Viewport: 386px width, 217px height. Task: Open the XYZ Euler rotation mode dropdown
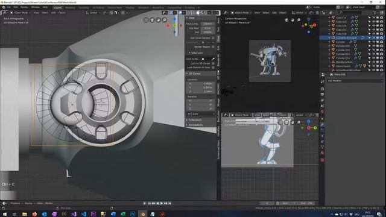click(201, 114)
